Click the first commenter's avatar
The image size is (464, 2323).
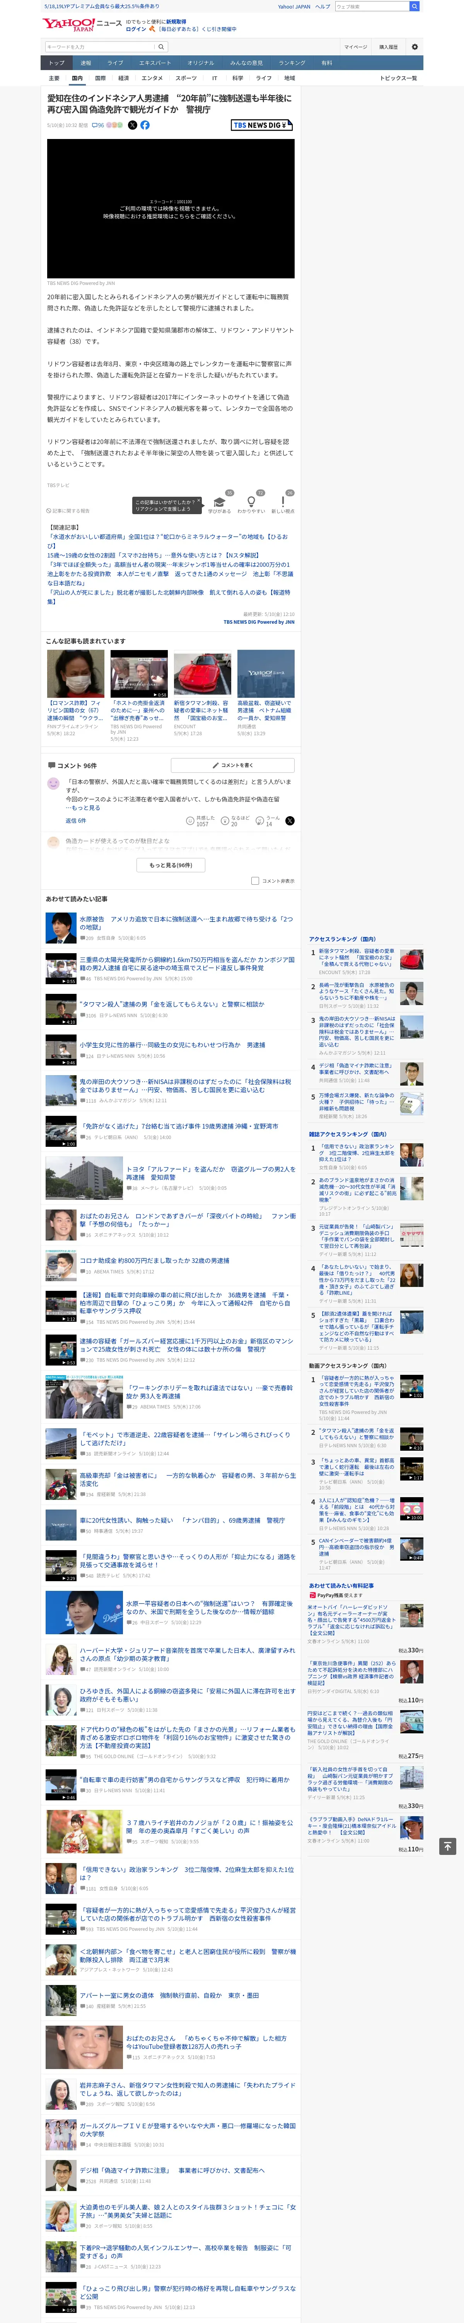tap(53, 784)
